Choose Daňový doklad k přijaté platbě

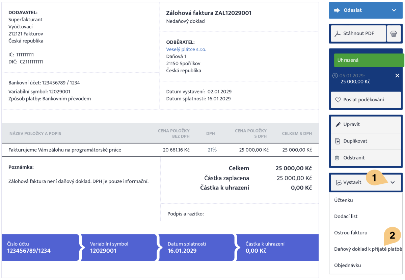click(x=368, y=249)
